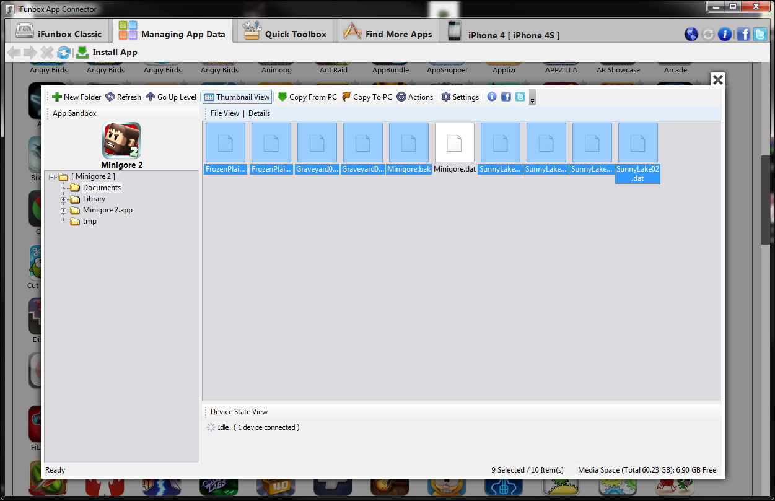Click the Arcade app label in the background

click(675, 70)
